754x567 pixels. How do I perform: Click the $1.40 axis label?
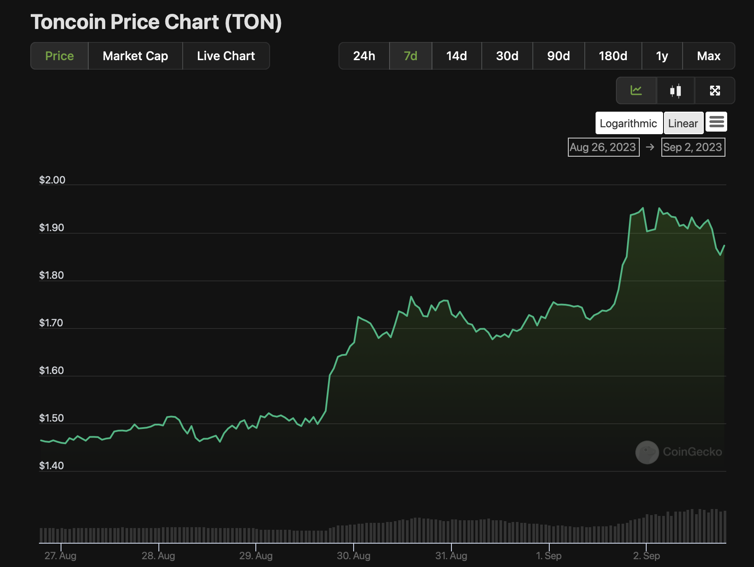[x=52, y=466]
